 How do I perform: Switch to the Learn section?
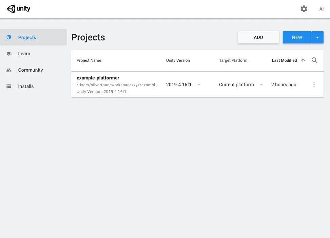(24, 54)
